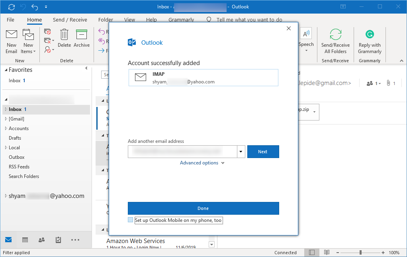This screenshot has height=257, width=407.
Task: Switch to Mail view icon
Action: click(x=8, y=239)
